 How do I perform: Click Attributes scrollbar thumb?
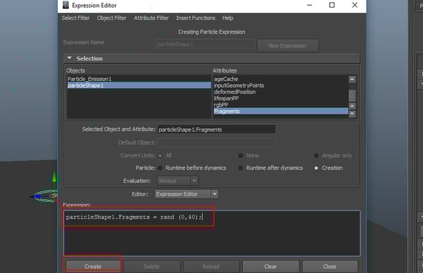point(352,96)
